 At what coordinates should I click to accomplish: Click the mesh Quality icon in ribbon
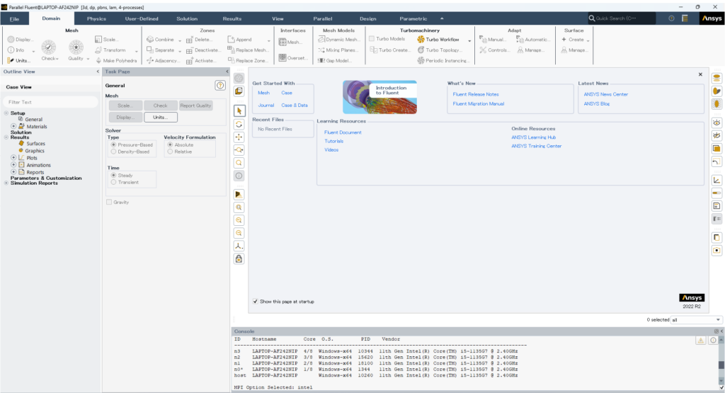(76, 47)
